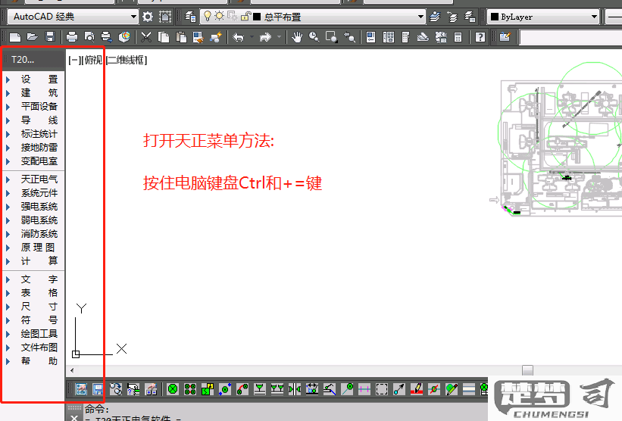The width and height of the screenshot is (622, 421).
Task: Click the black color swatch of 总平布置 layer
Action: [257, 17]
